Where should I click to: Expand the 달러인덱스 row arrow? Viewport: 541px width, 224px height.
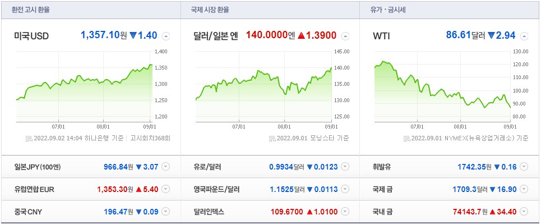click(345, 212)
